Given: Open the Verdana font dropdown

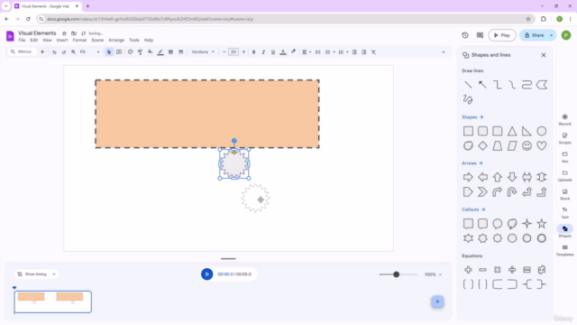Looking at the screenshot, I should pos(203,52).
